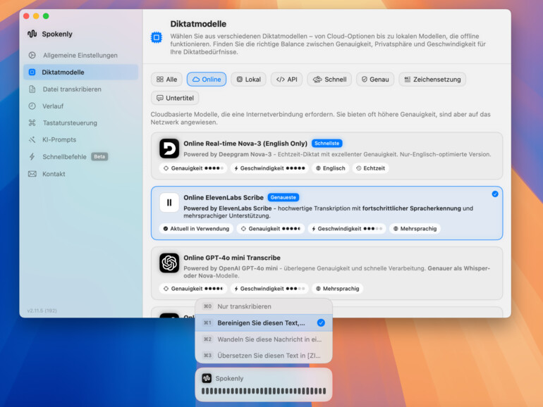Open Allgemeine Einstellungen in the sidebar

click(x=80, y=56)
